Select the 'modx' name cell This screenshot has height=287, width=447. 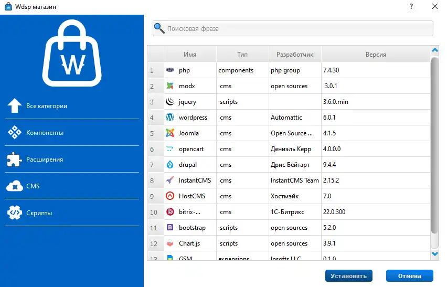point(190,86)
